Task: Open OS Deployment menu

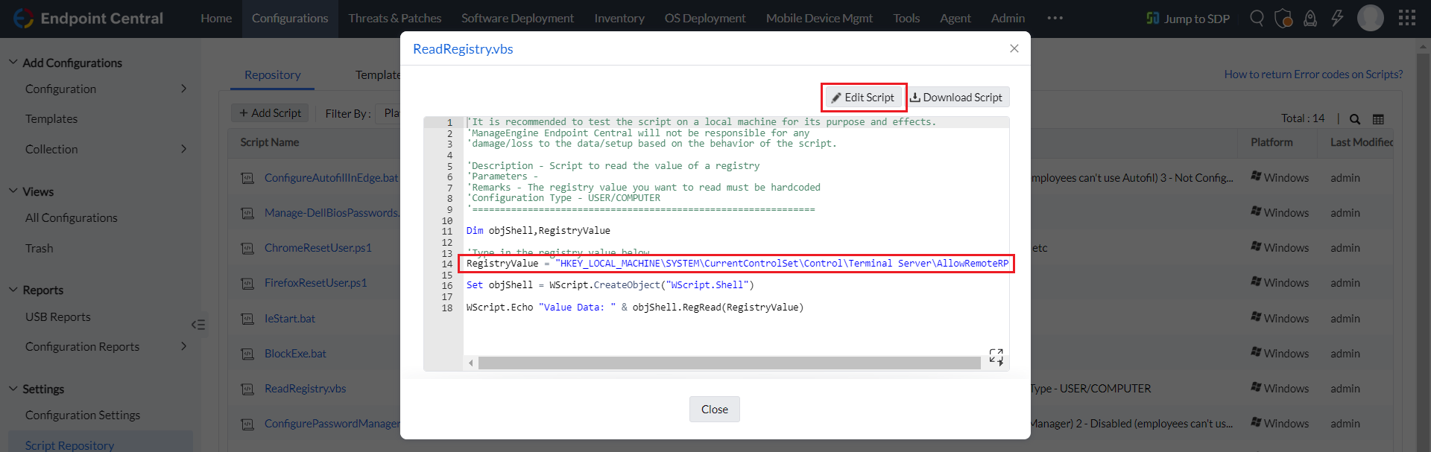Action: pyautogui.click(x=705, y=19)
